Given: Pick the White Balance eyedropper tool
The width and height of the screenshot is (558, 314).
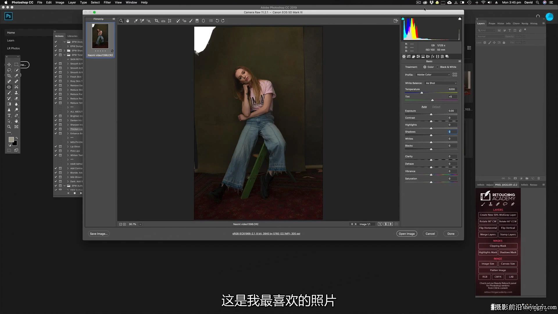Looking at the screenshot, I should [135, 21].
